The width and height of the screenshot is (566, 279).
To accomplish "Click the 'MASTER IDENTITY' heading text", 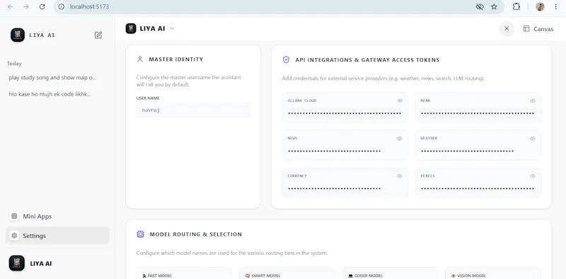I will (x=176, y=59).
